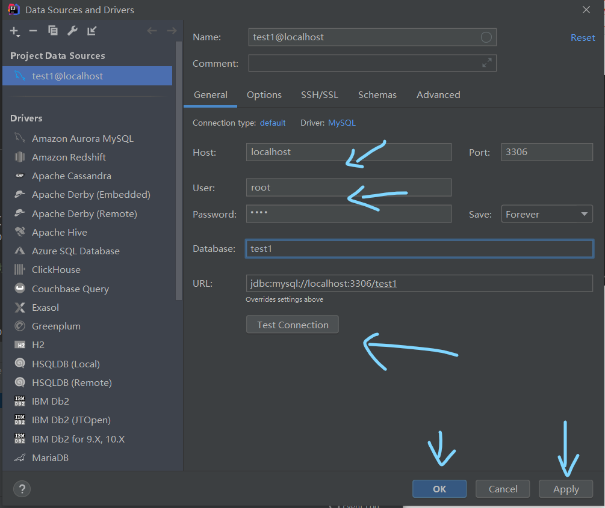The width and height of the screenshot is (605, 508).
Task: Select the Amazon Aurora MySQL driver
Action: (82, 138)
